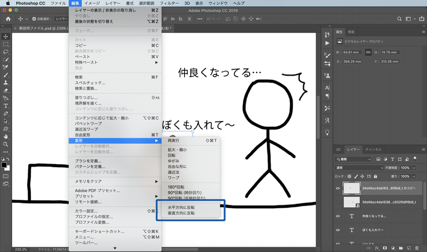Screen dimensions: 427x252
Task: Choose 180°回転 from the submenu
Action: 191,187
